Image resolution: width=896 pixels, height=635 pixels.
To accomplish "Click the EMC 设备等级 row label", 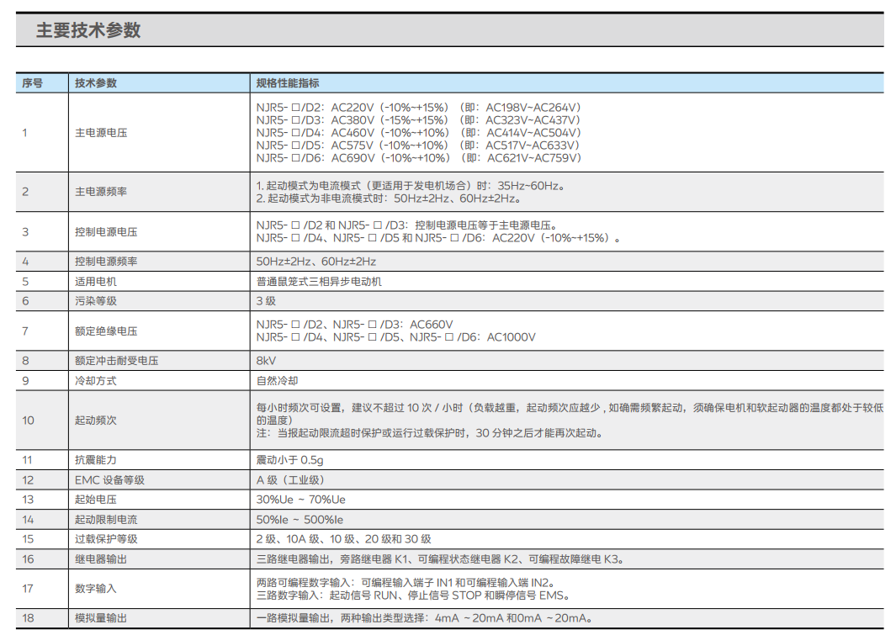I will 109,480.
